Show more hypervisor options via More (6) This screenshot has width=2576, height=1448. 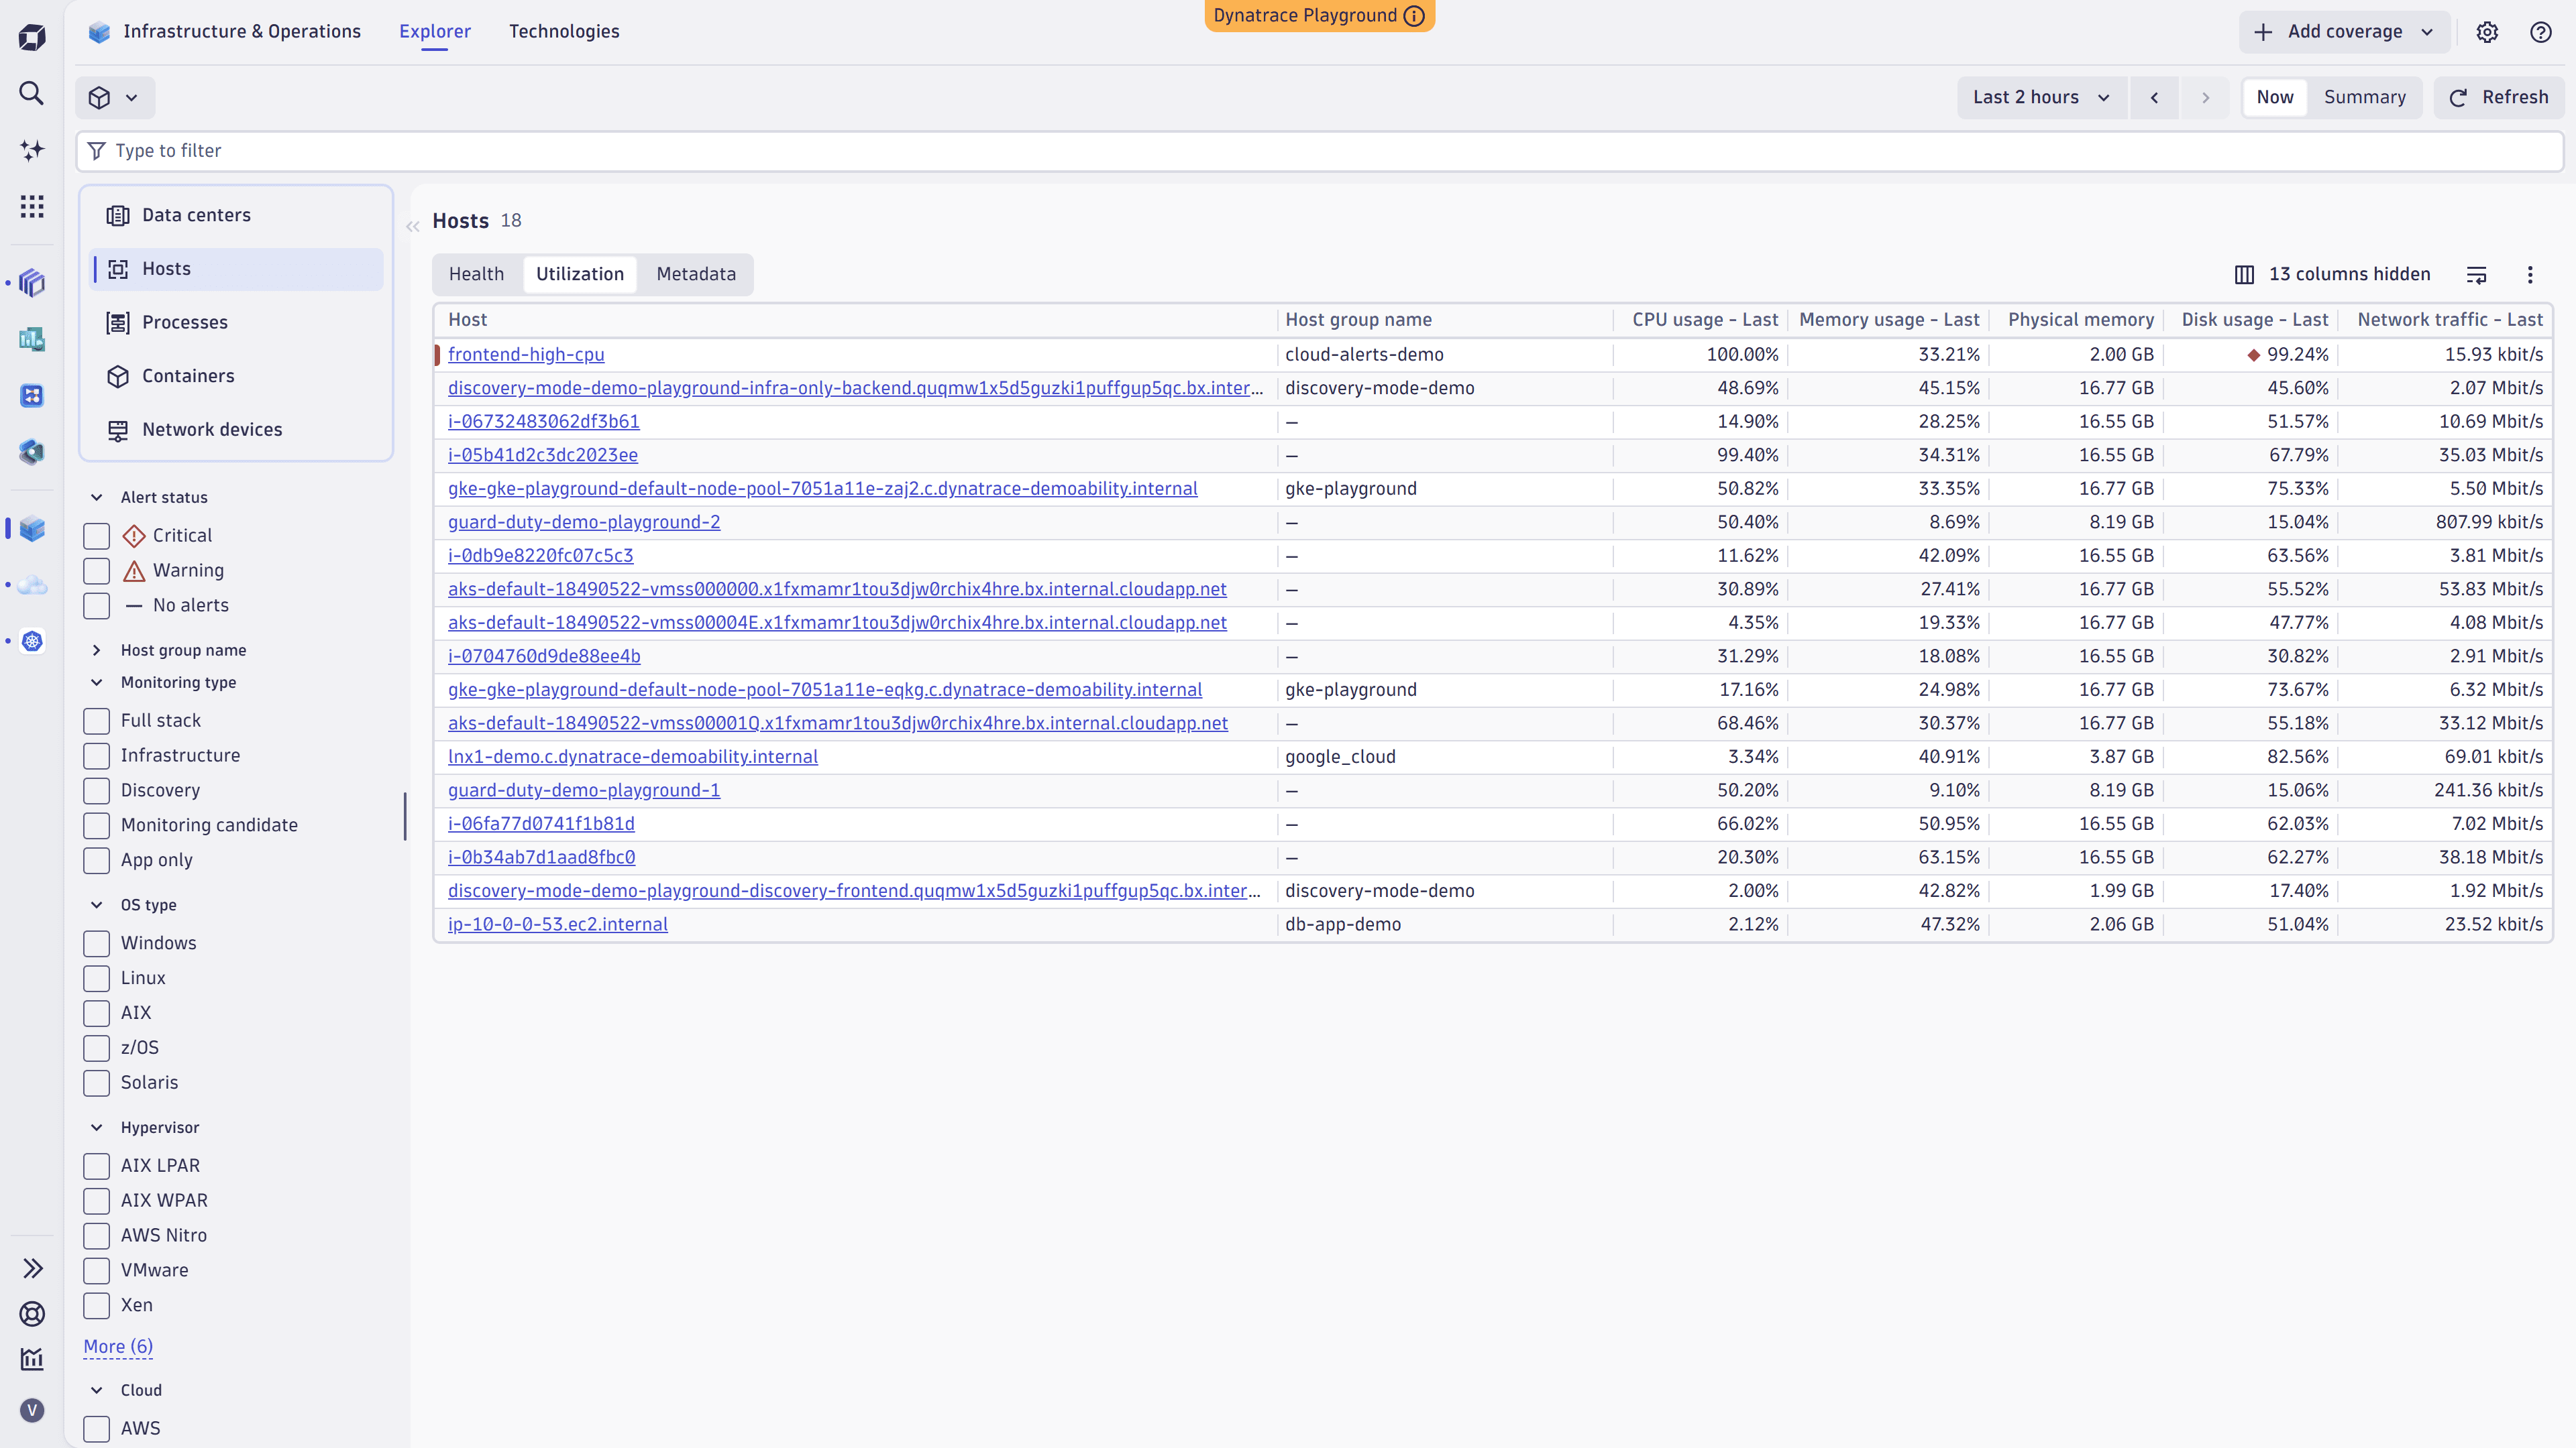118,1347
